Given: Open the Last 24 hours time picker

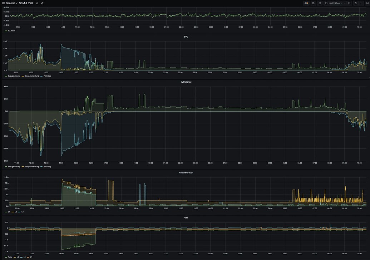Looking at the screenshot, I should coord(335,3).
